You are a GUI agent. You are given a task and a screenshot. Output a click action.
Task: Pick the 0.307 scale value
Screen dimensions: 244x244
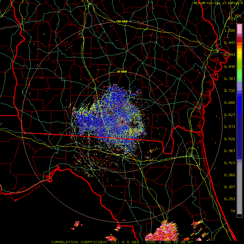(x=230, y=187)
